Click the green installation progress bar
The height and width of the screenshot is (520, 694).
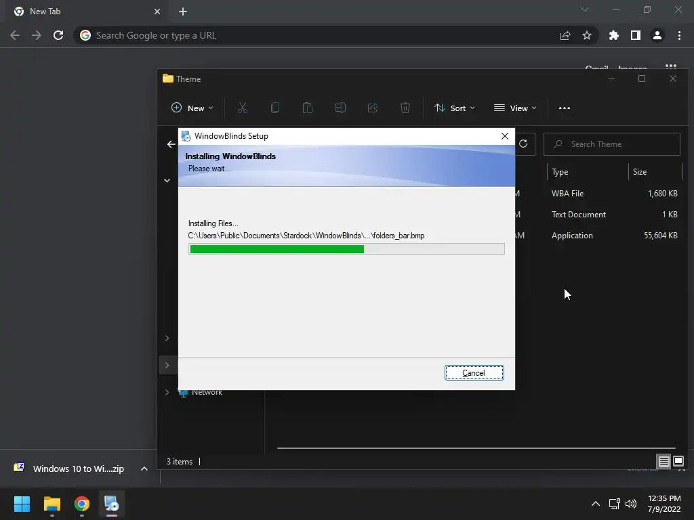point(346,249)
